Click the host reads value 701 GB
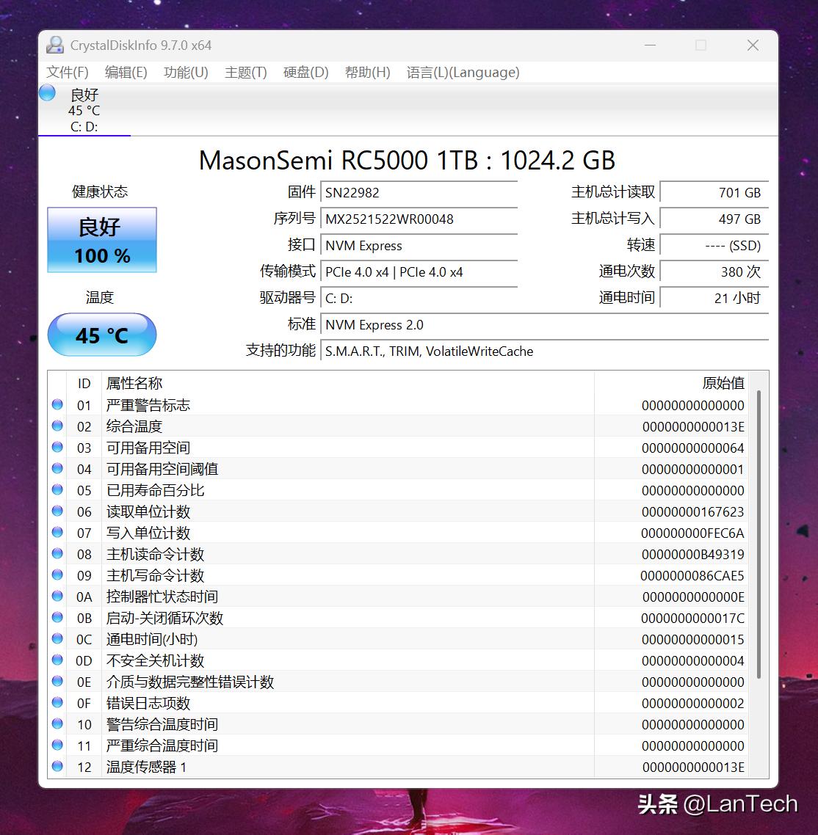 pos(714,192)
